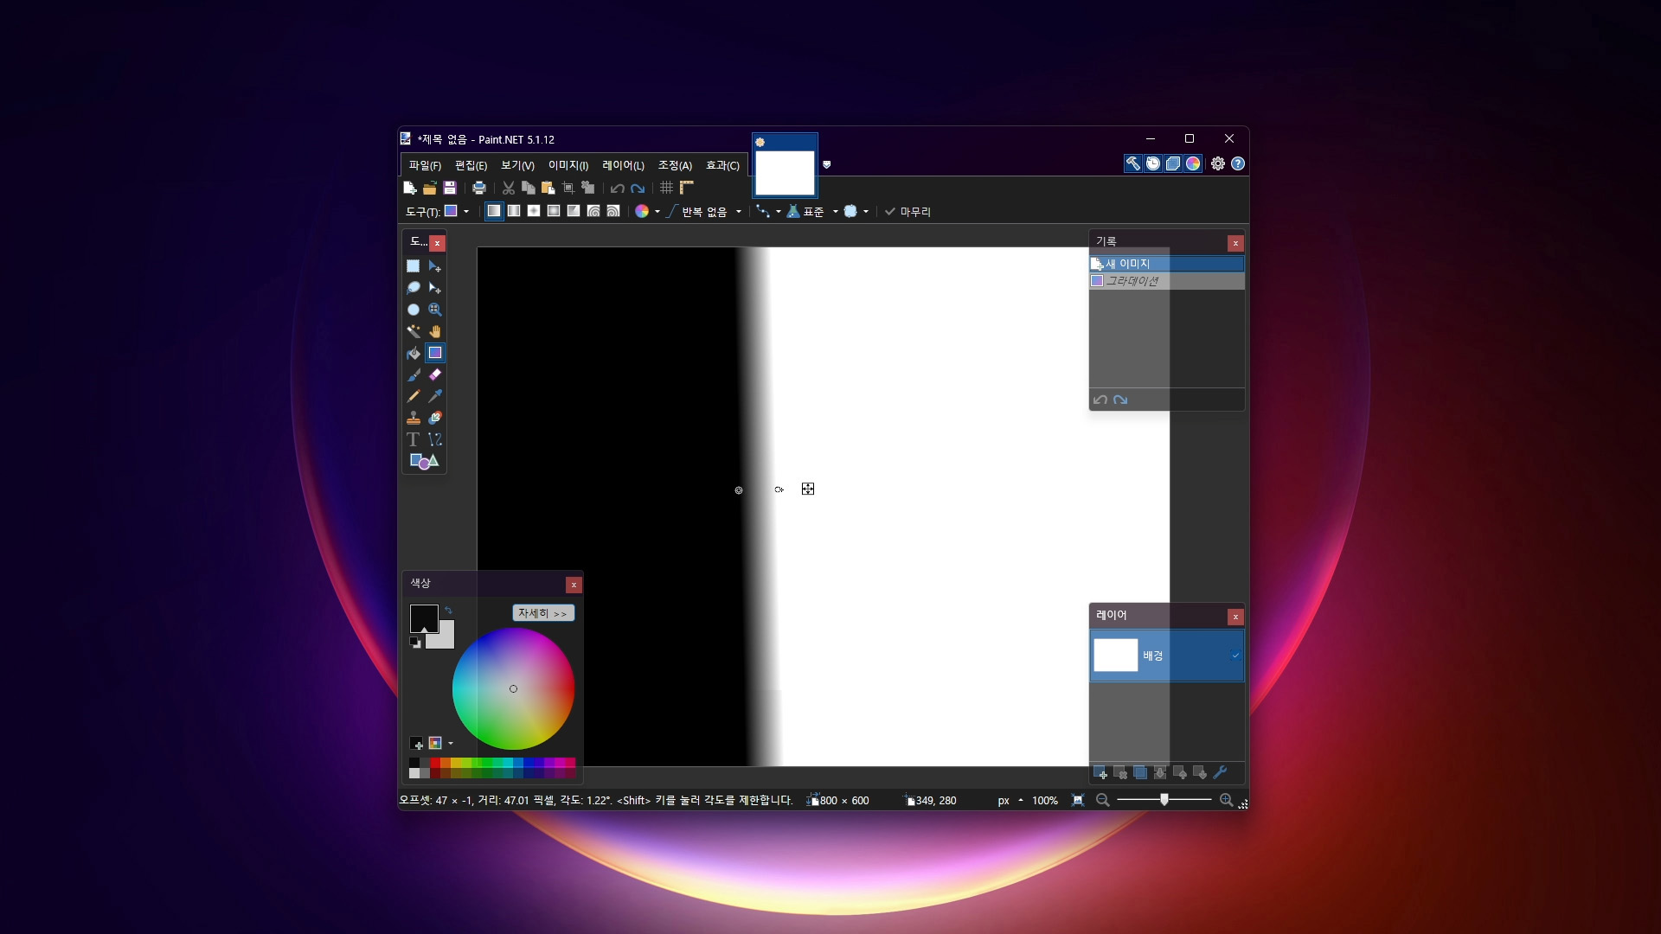The image size is (1661, 934).
Task: Print the image using printer icon
Action: point(479,188)
